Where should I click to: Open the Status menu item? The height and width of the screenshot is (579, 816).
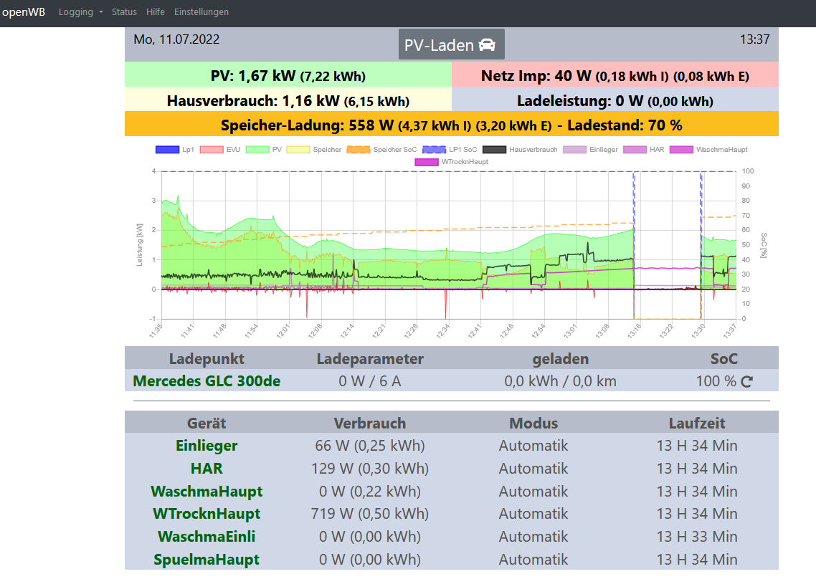pyautogui.click(x=124, y=12)
